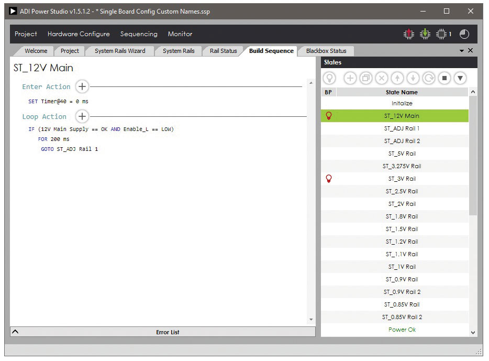
Task: Add an Enter Action with plus button
Action: (x=82, y=86)
